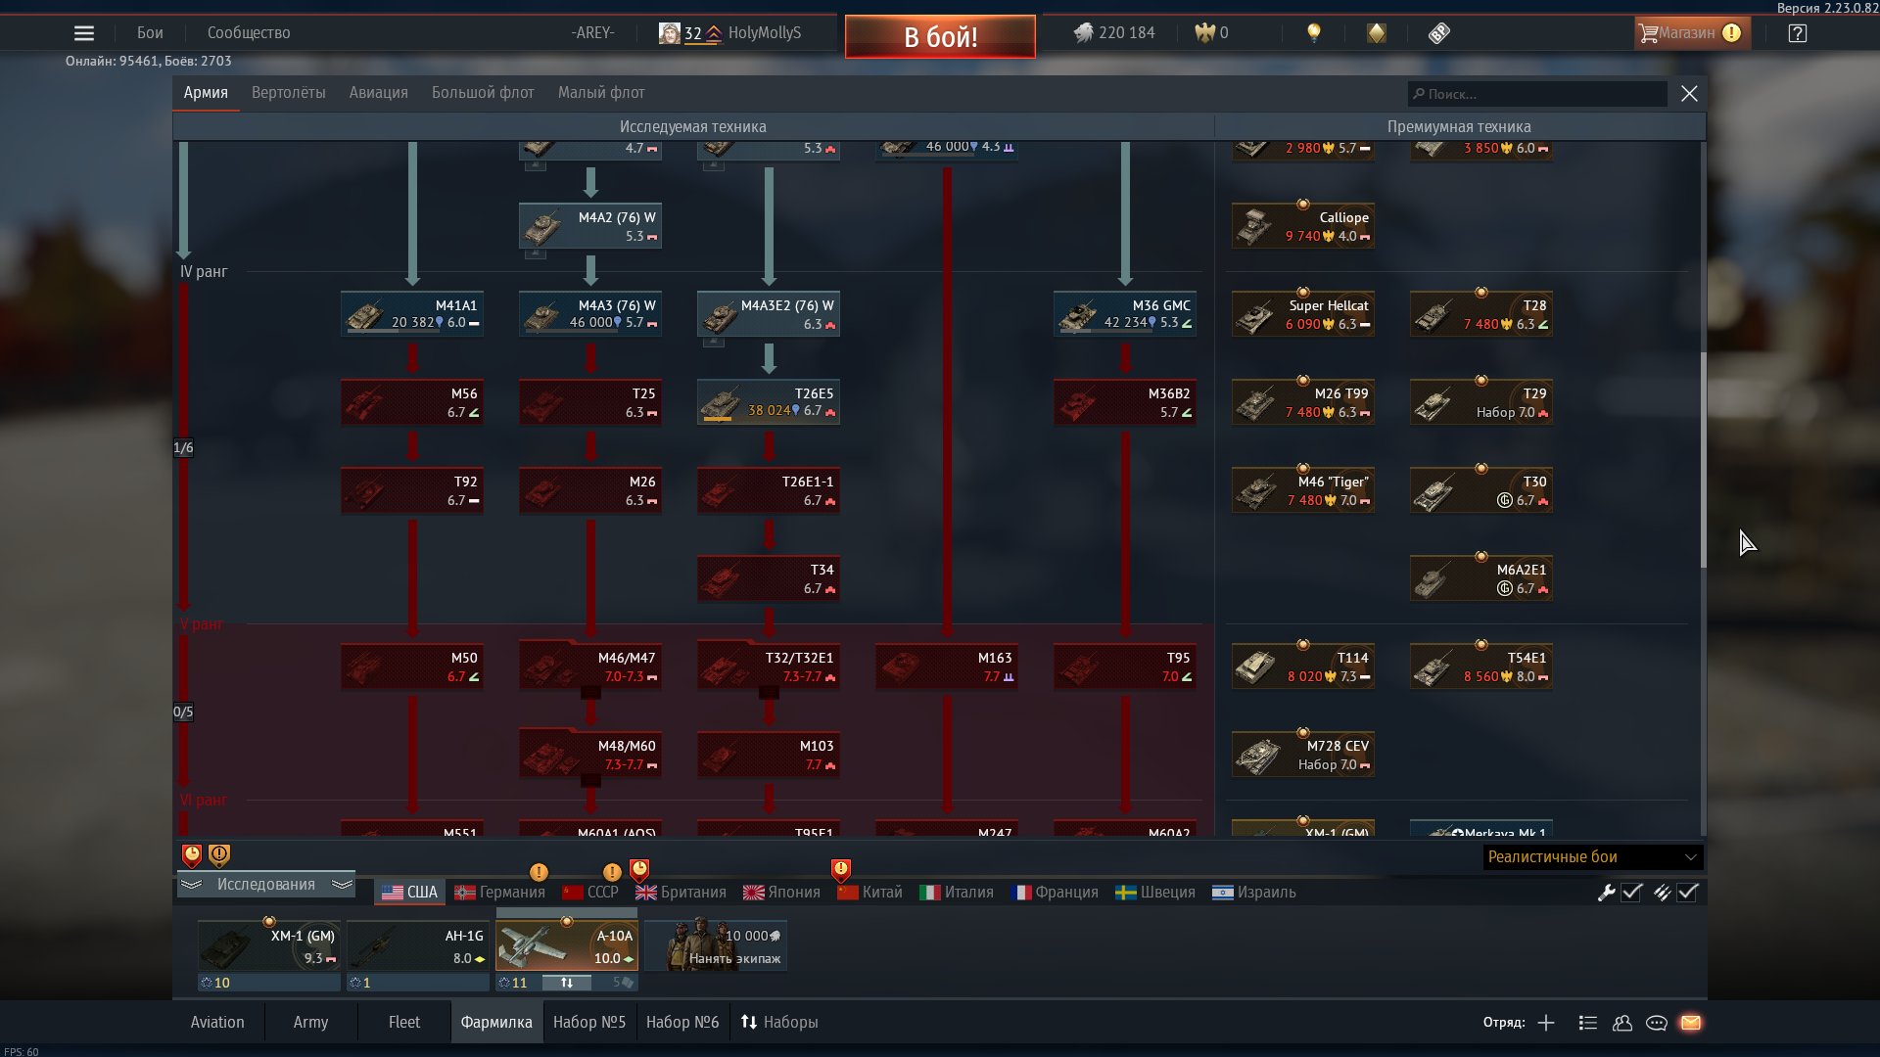Click left chevron of Исследования panel
1880x1057 pixels.
(192, 885)
